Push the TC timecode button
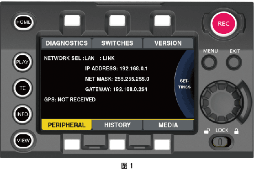The width and height of the screenshot is (254, 170). point(22,88)
